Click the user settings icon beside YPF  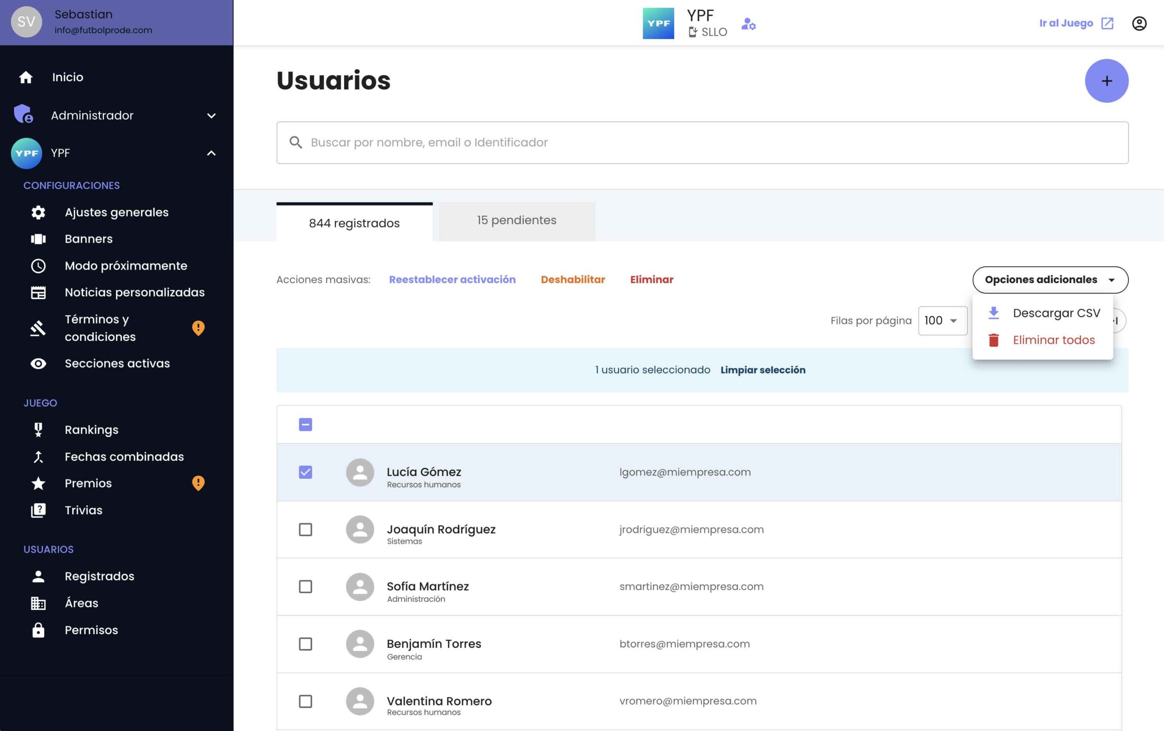(x=748, y=24)
